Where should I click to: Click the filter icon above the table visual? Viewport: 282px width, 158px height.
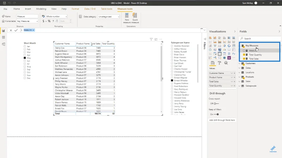pos(151,39)
